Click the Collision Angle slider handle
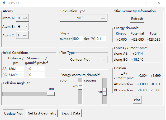This screenshot has width=166, height=120. (51, 94)
